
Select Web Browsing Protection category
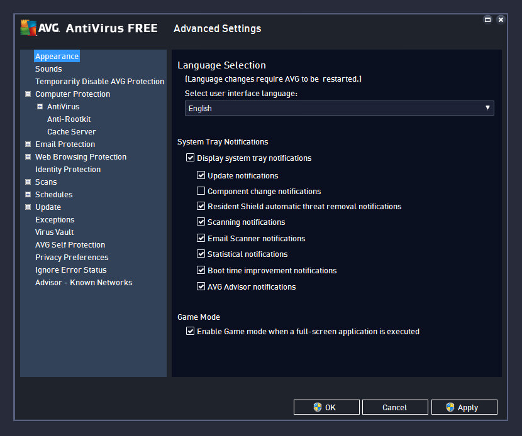pyautogui.click(x=81, y=157)
